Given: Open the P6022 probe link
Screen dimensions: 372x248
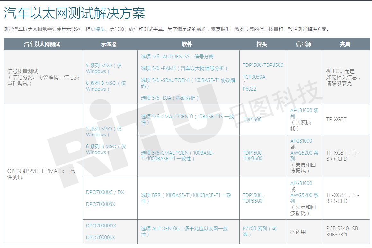Looking at the screenshot, I should (x=250, y=89).
